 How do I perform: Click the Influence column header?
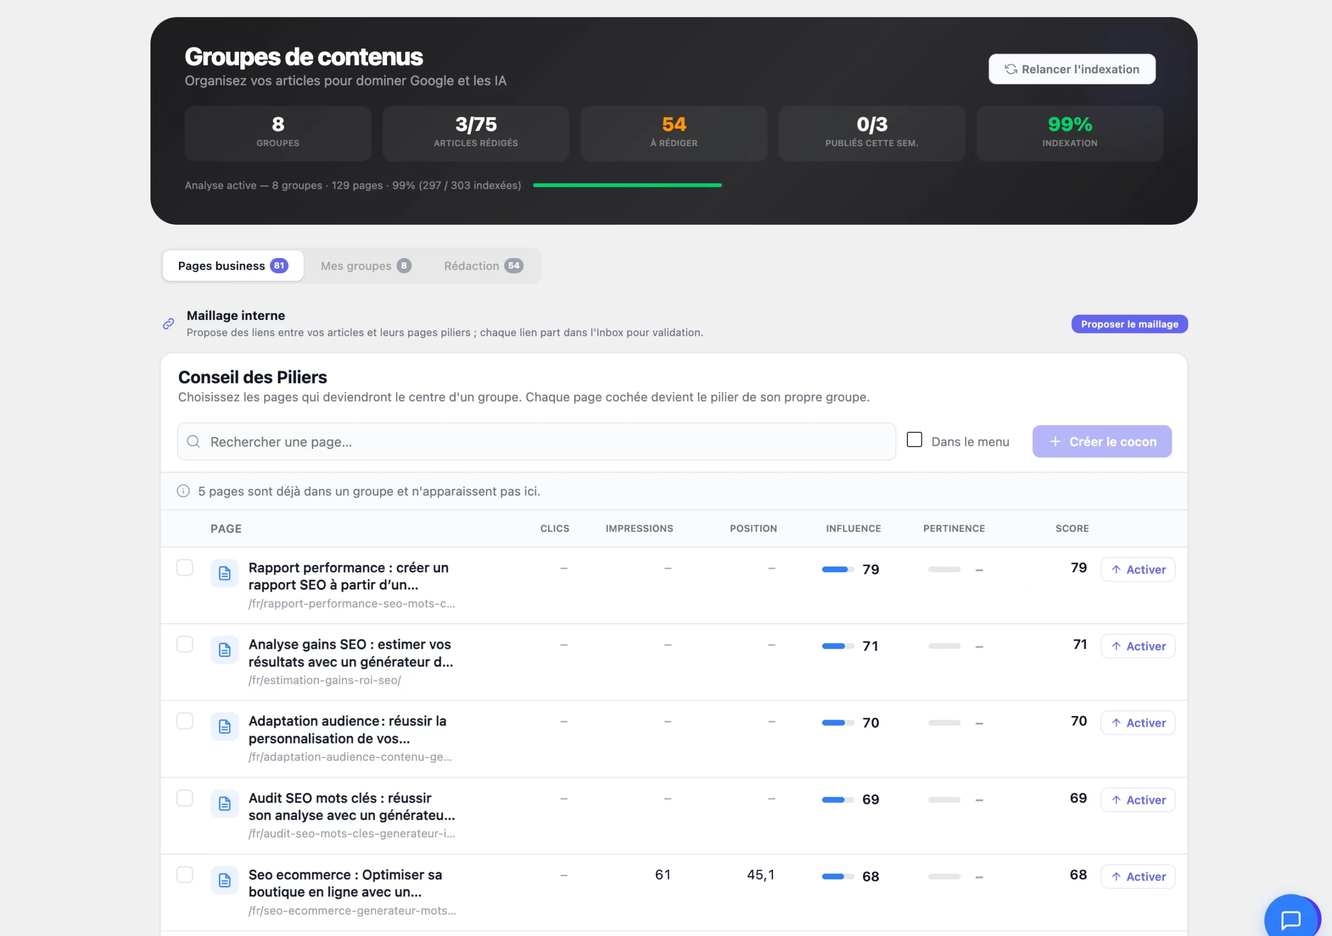pyautogui.click(x=853, y=528)
